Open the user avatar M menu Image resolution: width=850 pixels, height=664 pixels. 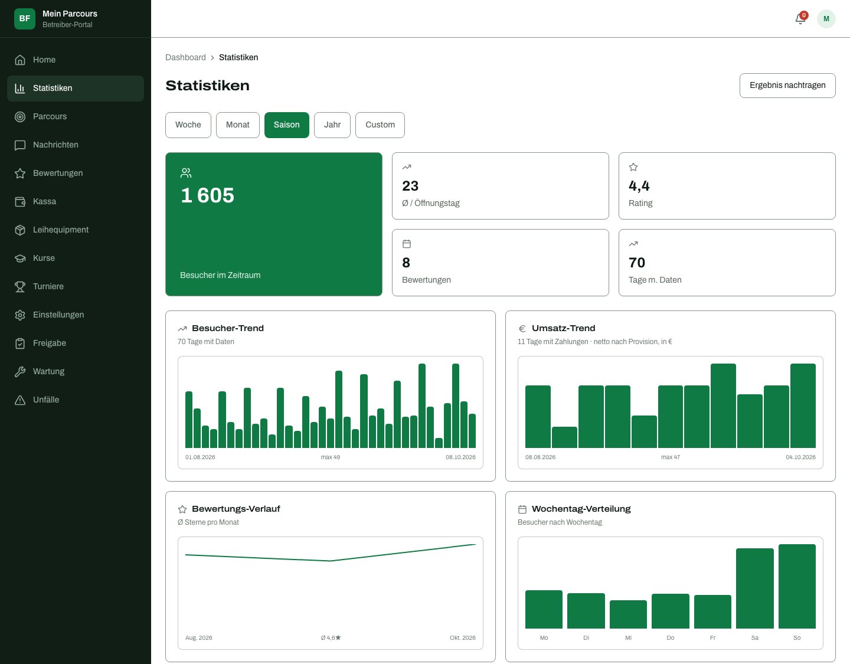[x=826, y=19]
